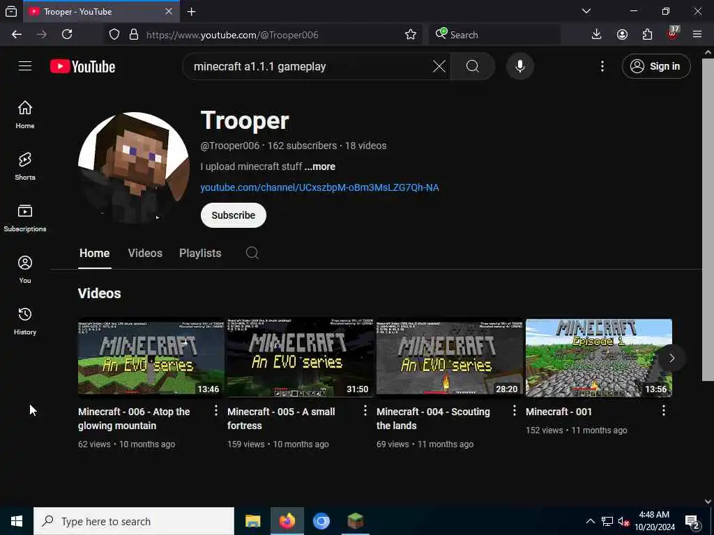Click the Sign in button
Screen dimensions: 714x535
(656, 66)
